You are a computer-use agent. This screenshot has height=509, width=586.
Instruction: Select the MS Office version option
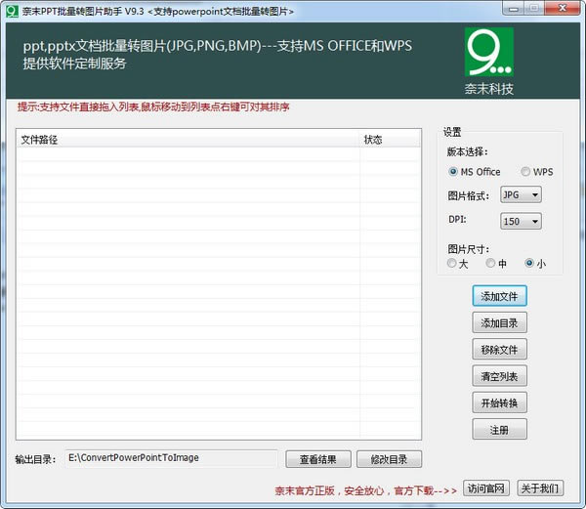click(452, 172)
